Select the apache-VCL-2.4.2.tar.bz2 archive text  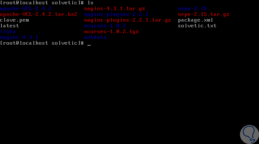pyautogui.click(x=38, y=14)
